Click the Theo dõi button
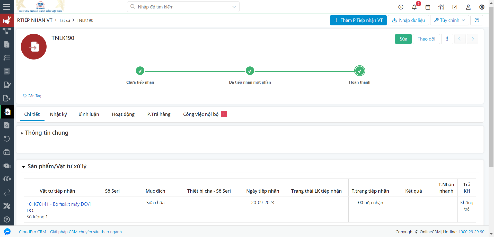Viewport: 494px width, 237px height. (x=426, y=39)
